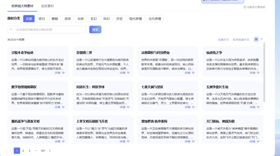Open the 世界观大纲素材 tab

coord(22,6)
